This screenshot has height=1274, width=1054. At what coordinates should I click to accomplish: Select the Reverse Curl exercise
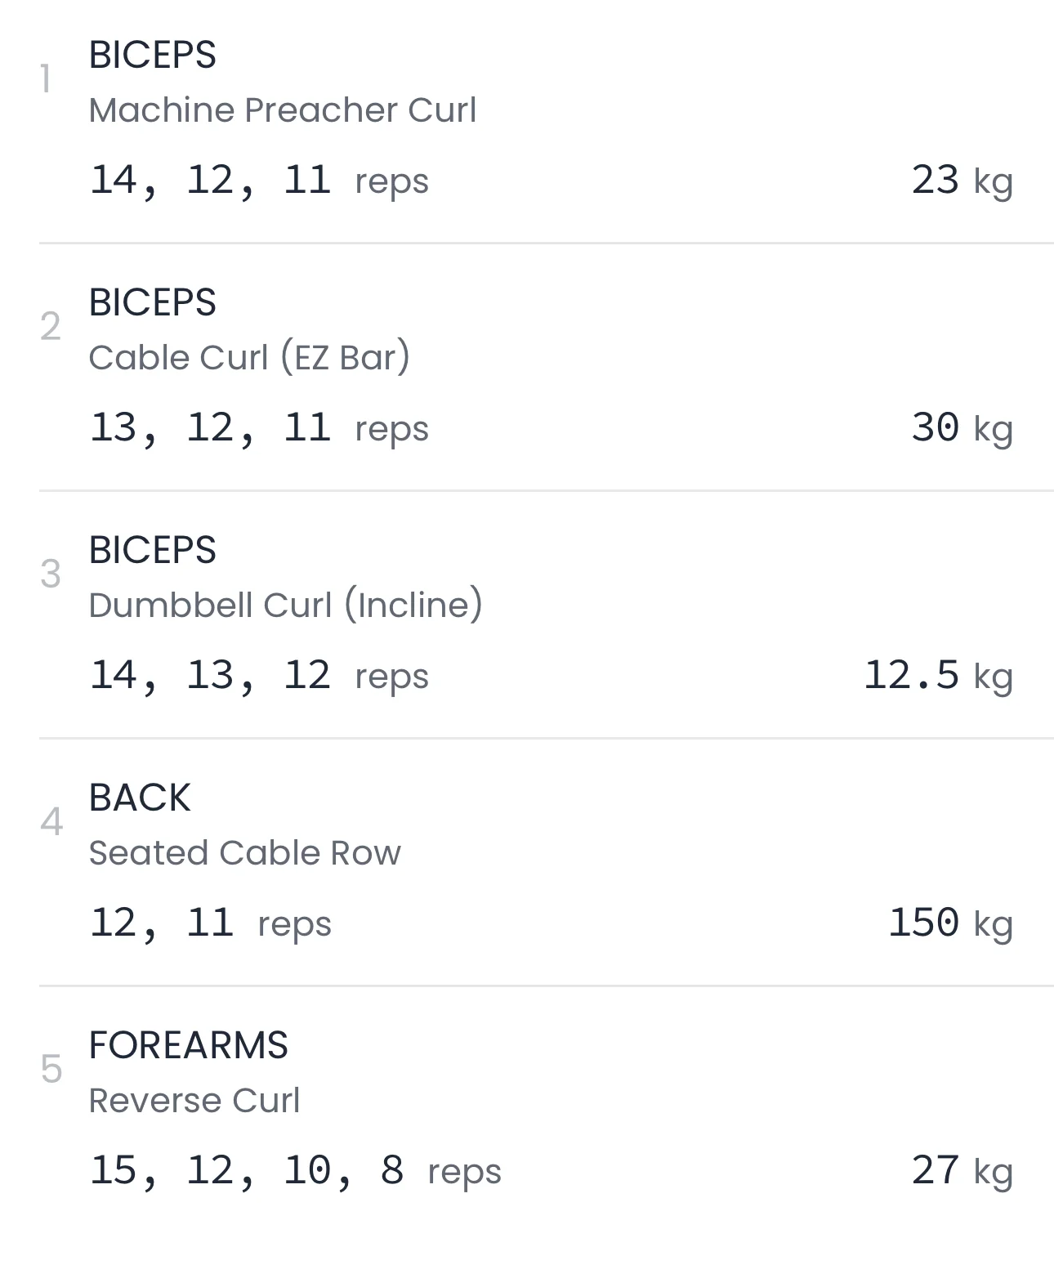194,1101
